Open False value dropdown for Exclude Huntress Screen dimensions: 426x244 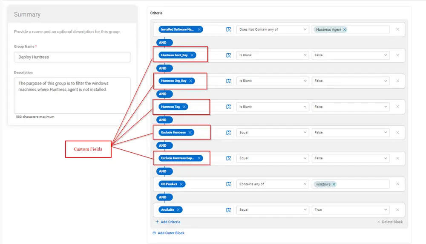[x=351, y=133]
